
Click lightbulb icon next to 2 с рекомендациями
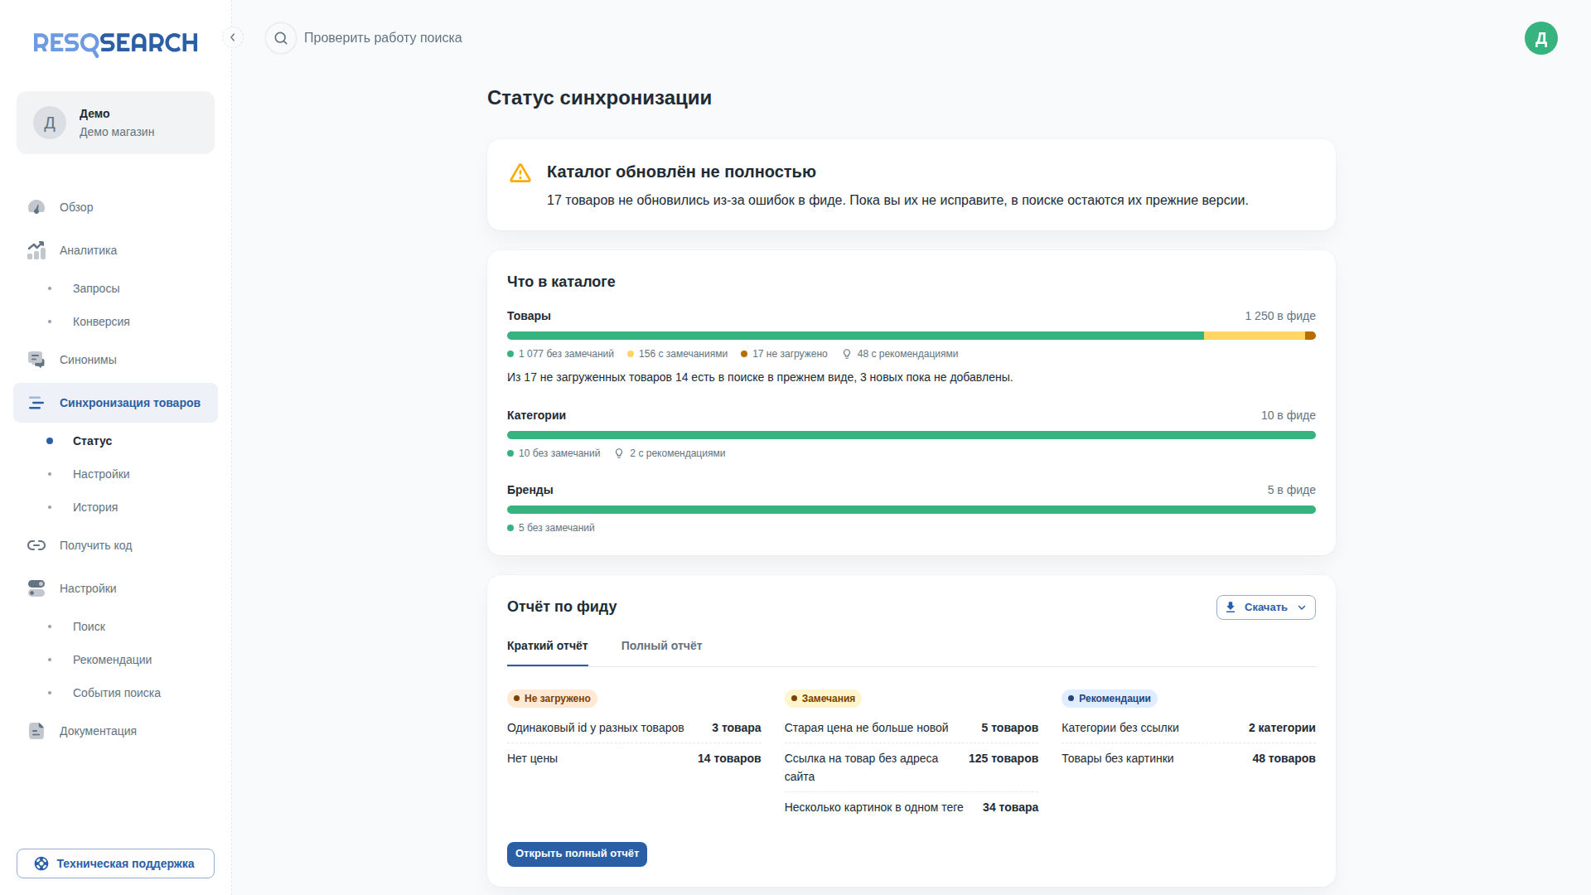(619, 453)
